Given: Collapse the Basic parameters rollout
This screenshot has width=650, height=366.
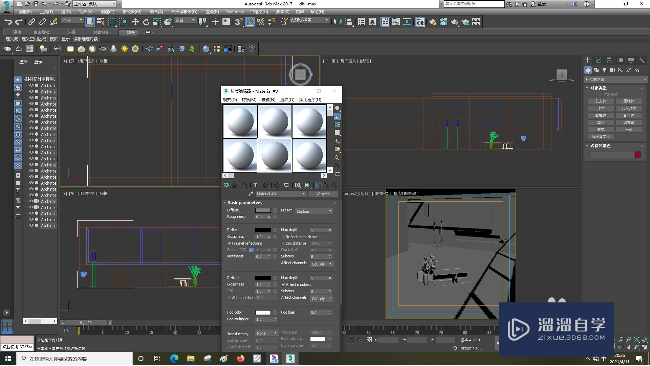Looking at the screenshot, I should (244, 203).
